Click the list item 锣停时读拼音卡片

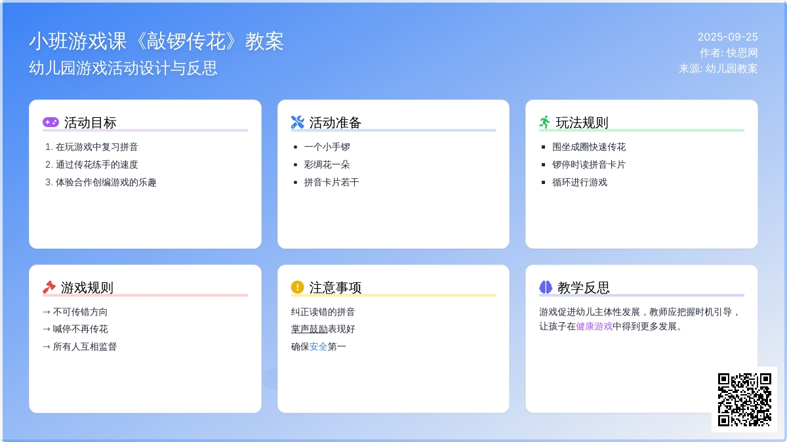pos(589,164)
